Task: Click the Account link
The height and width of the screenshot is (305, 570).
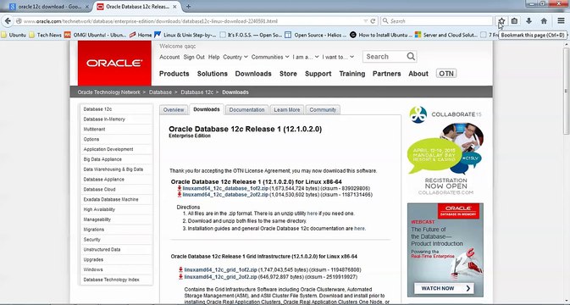Action: [169, 57]
